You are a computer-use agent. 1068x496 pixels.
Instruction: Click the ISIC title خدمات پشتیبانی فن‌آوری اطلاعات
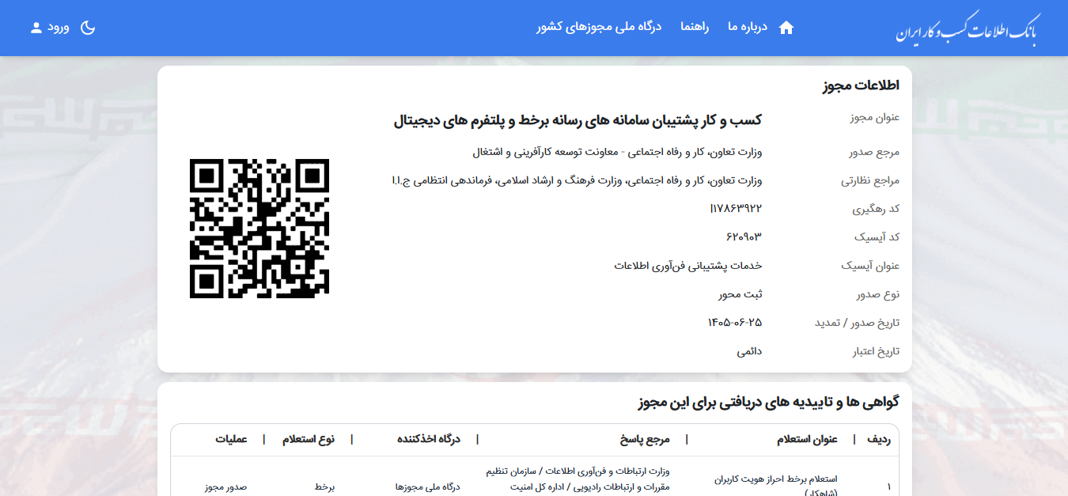[x=688, y=266]
